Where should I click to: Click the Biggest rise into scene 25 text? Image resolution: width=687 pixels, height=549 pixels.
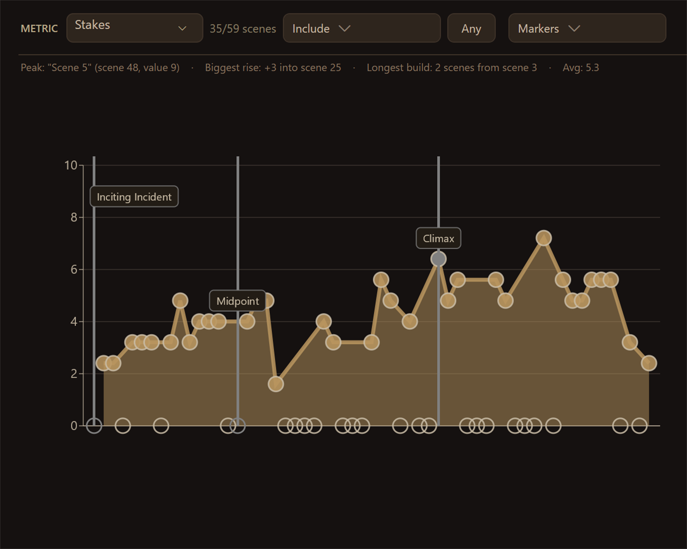(273, 68)
